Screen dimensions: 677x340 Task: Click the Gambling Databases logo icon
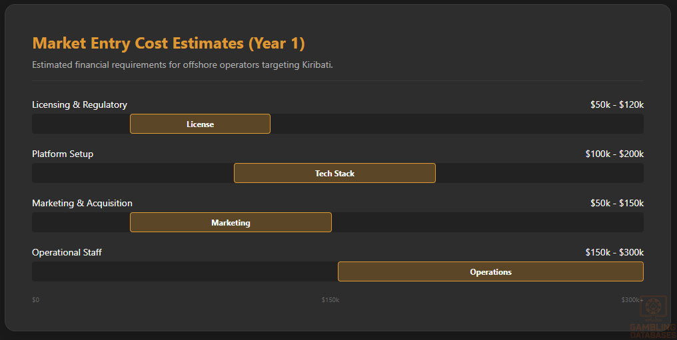pos(653,309)
